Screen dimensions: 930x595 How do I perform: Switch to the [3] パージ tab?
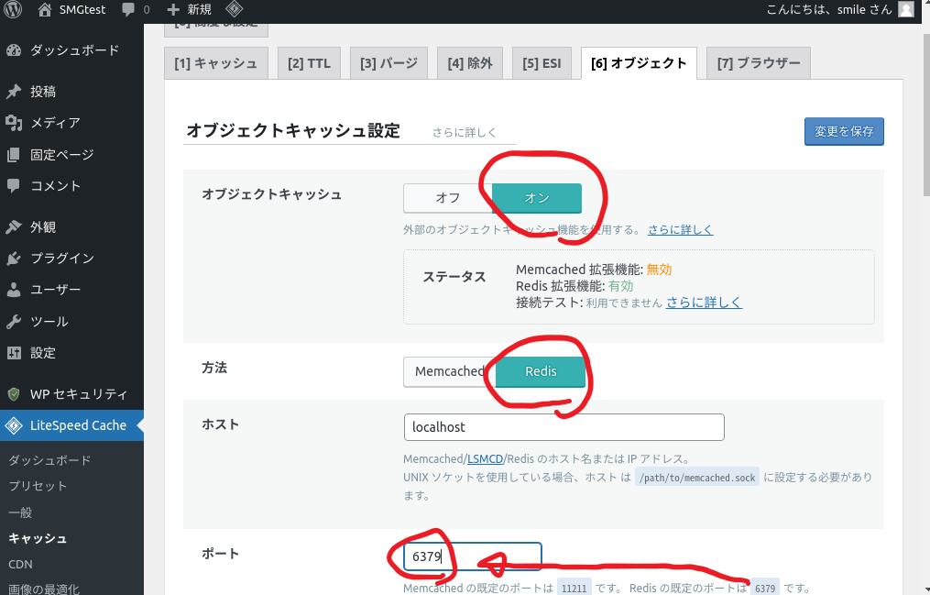[388, 63]
